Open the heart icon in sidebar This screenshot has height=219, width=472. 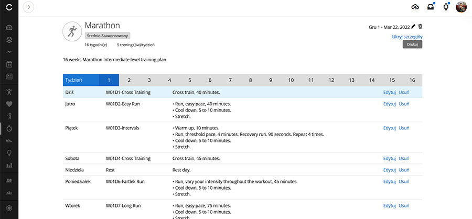click(9, 104)
